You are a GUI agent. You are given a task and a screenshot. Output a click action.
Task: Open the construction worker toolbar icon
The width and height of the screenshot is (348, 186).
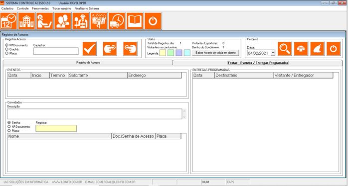coord(81,21)
